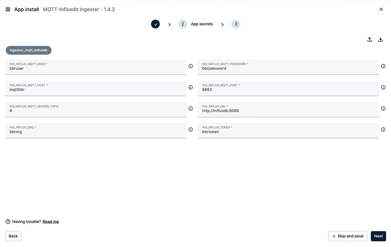Viewport: 391px width, 247px height.
Task: Close the App install dialog
Action: coord(381,9)
